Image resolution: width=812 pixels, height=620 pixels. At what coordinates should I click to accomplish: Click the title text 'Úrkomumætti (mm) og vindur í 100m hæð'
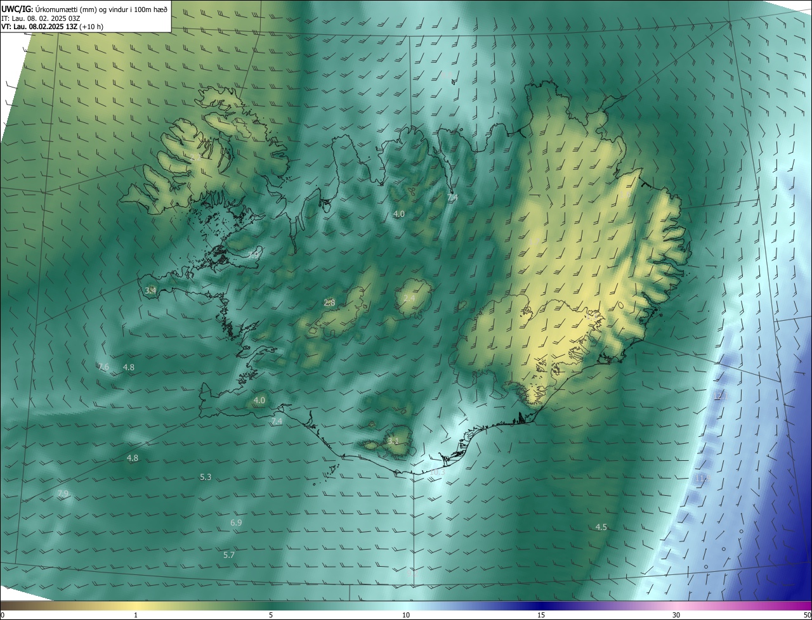101,8
